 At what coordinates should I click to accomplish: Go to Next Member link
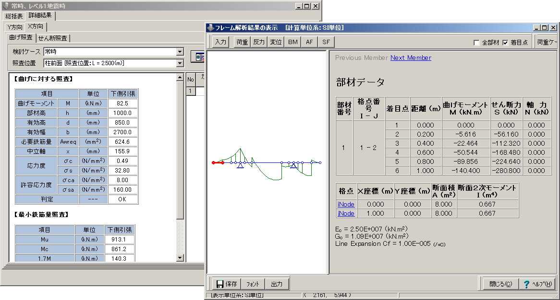tap(411, 58)
